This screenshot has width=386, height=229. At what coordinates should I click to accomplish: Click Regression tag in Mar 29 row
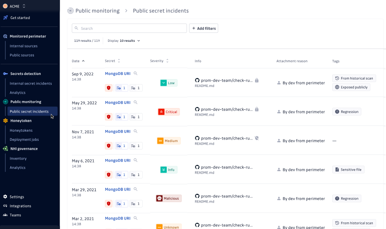[x=347, y=198]
